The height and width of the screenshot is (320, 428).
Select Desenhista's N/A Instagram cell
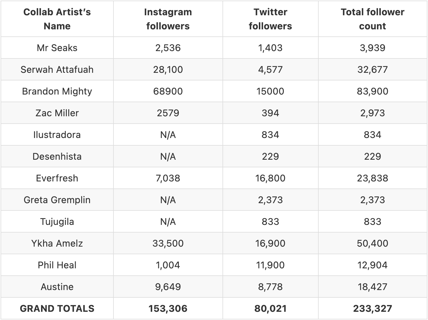(168, 156)
